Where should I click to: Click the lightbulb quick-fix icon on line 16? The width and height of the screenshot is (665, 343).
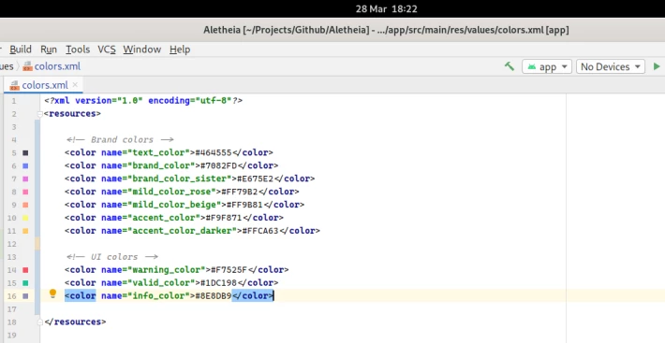pyautogui.click(x=52, y=293)
